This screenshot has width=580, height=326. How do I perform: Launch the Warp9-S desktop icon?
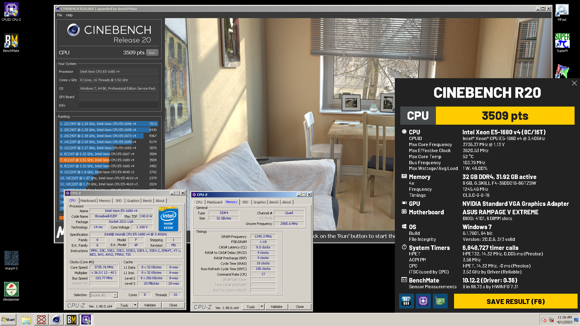click(11, 260)
